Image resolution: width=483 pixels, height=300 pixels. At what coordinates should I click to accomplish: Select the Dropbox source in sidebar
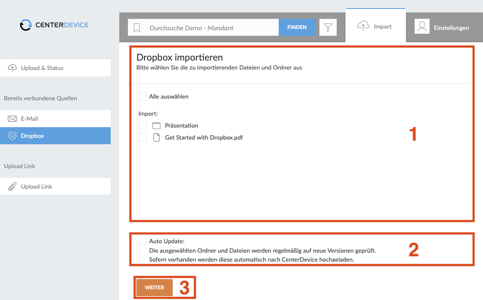point(56,136)
